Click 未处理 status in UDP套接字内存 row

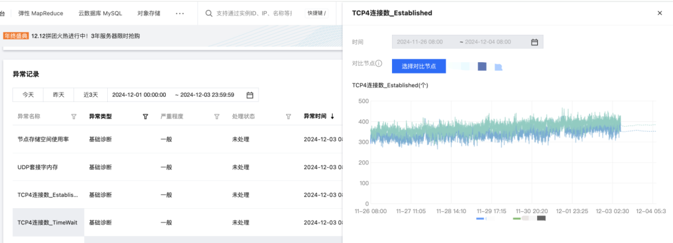(x=241, y=167)
